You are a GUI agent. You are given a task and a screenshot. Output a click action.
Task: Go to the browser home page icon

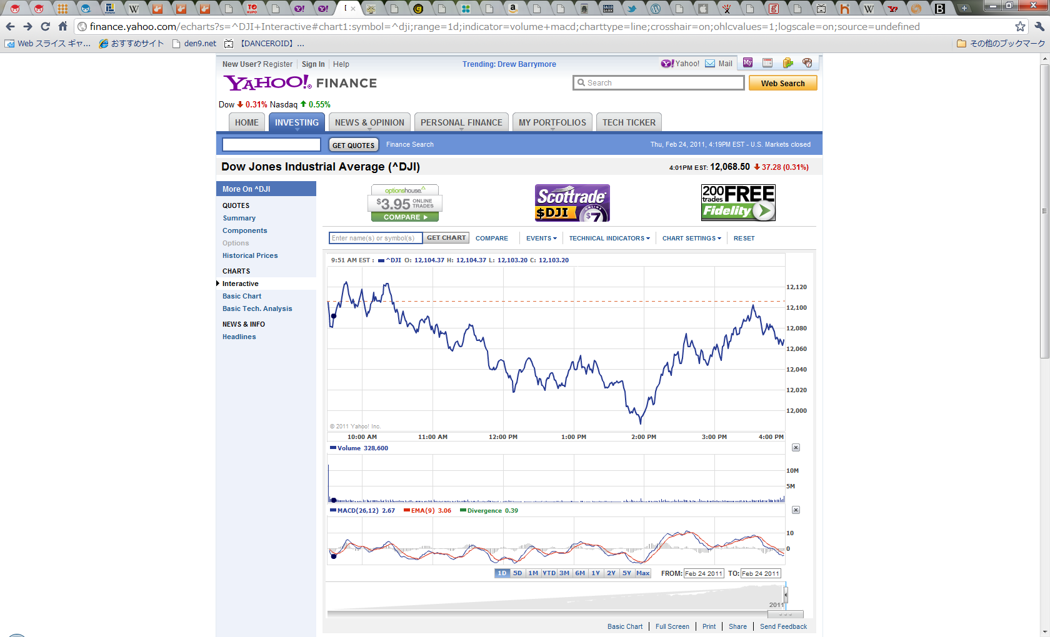tap(62, 26)
